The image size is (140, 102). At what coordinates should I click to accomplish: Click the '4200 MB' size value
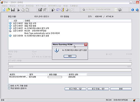click(99, 16)
